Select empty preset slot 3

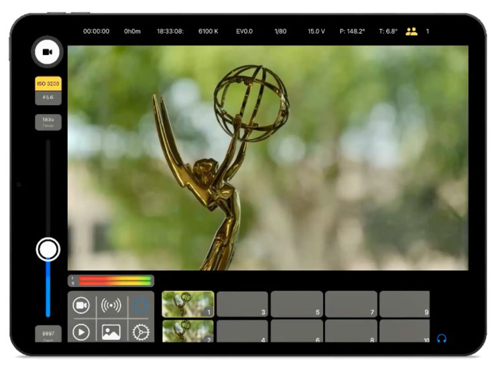242,304
